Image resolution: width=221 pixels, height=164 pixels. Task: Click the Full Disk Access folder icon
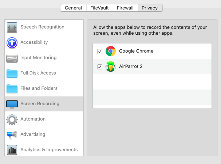click(x=12, y=73)
